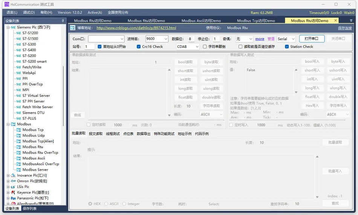Image resolution: width=358 pixels, height=215 pixels.
Task: Select the Integer radio button
Action: 124,204
